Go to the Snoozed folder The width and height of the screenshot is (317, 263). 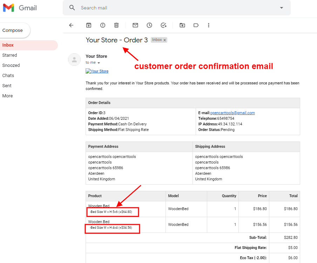11,65
